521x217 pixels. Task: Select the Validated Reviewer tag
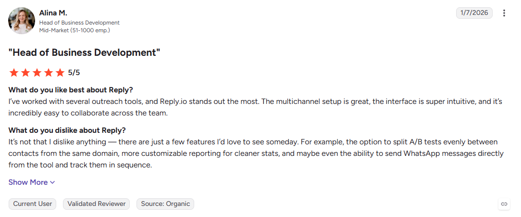coord(96,204)
